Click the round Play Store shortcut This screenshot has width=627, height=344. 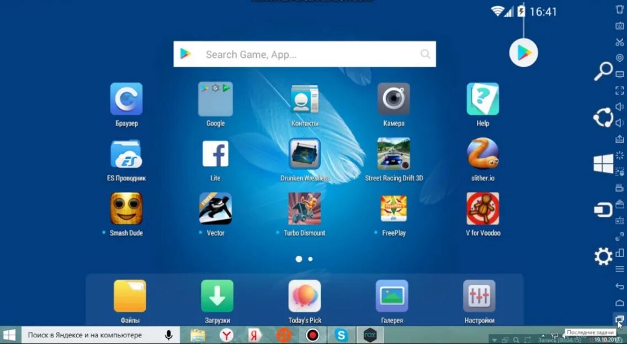[x=523, y=53]
